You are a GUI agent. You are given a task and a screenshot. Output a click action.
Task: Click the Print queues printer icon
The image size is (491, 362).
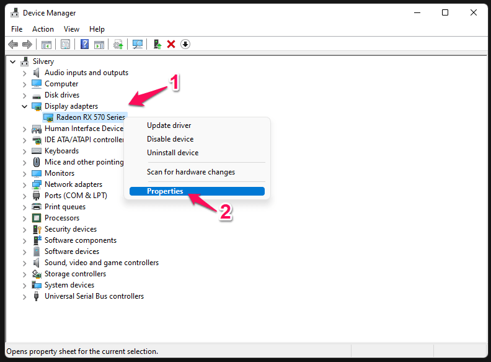(37, 207)
